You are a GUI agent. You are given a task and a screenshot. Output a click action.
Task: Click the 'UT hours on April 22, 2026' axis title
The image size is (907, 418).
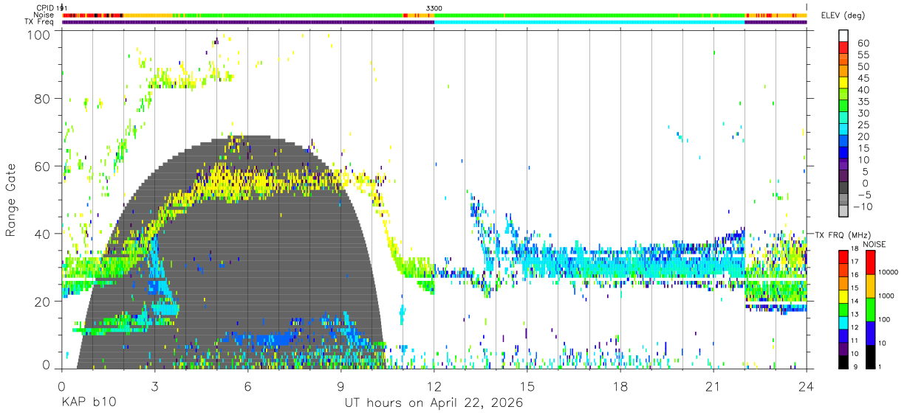click(434, 403)
